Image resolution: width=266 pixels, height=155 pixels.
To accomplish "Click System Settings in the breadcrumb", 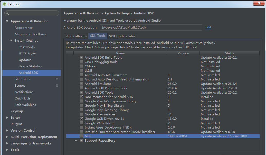I will click(117, 13).
